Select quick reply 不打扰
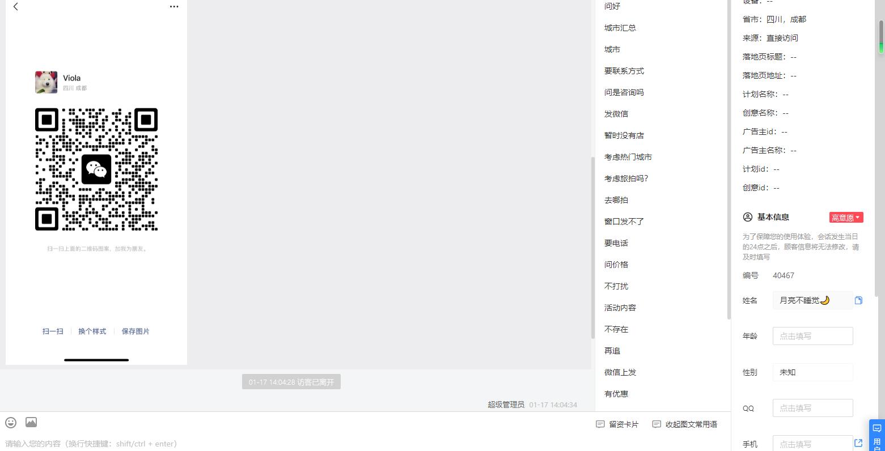This screenshot has width=885, height=451. tap(616, 286)
